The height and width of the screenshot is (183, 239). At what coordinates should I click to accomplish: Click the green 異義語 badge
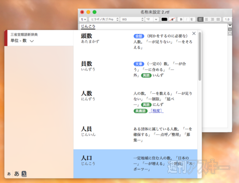pos(140,111)
